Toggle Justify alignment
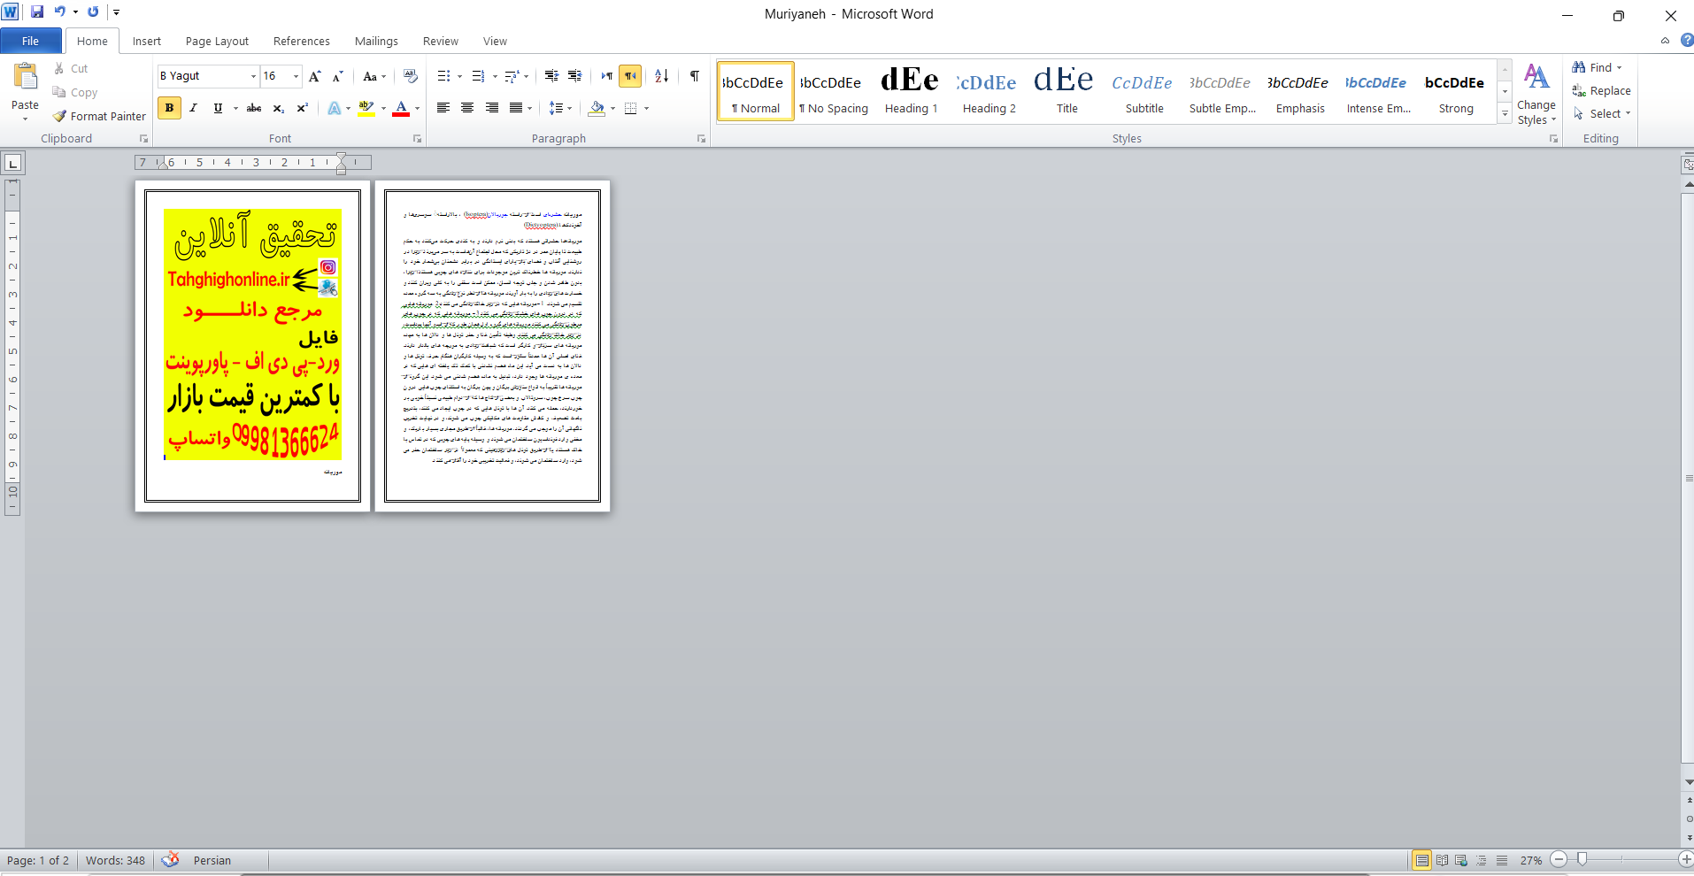Viewport: 1694px width, 876px height. coord(515,108)
